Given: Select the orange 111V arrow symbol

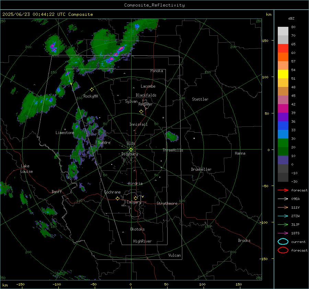Looking at the screenshot, I should pyautogui.click(x=283, y=207).
